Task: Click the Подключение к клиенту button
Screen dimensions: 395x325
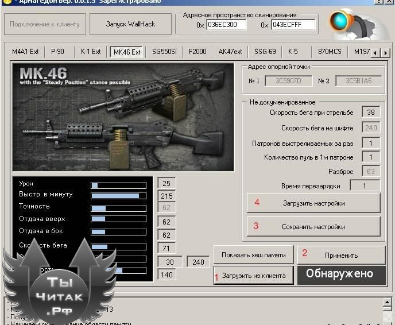Action: [x=45, y=24]
